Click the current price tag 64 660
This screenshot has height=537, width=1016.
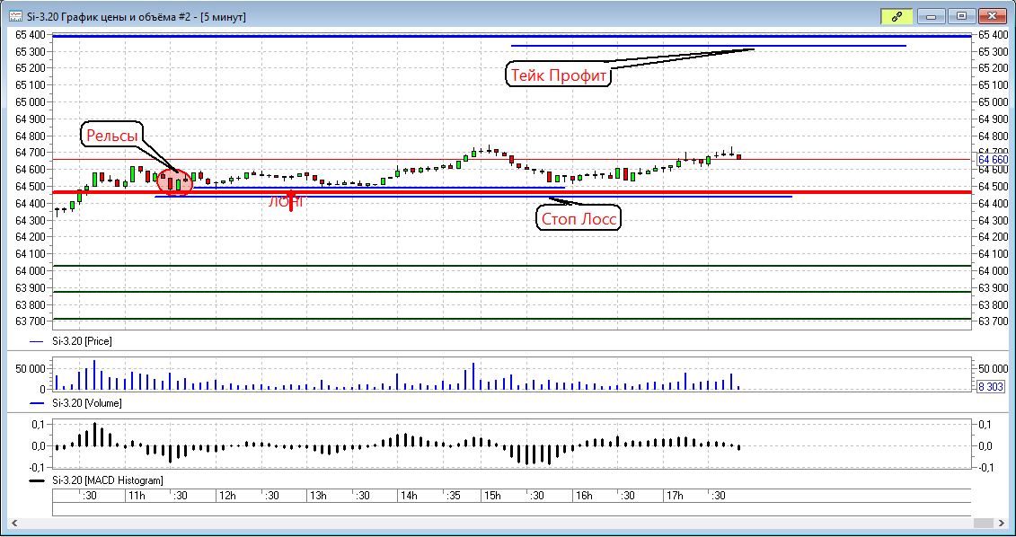pos(992,159)
